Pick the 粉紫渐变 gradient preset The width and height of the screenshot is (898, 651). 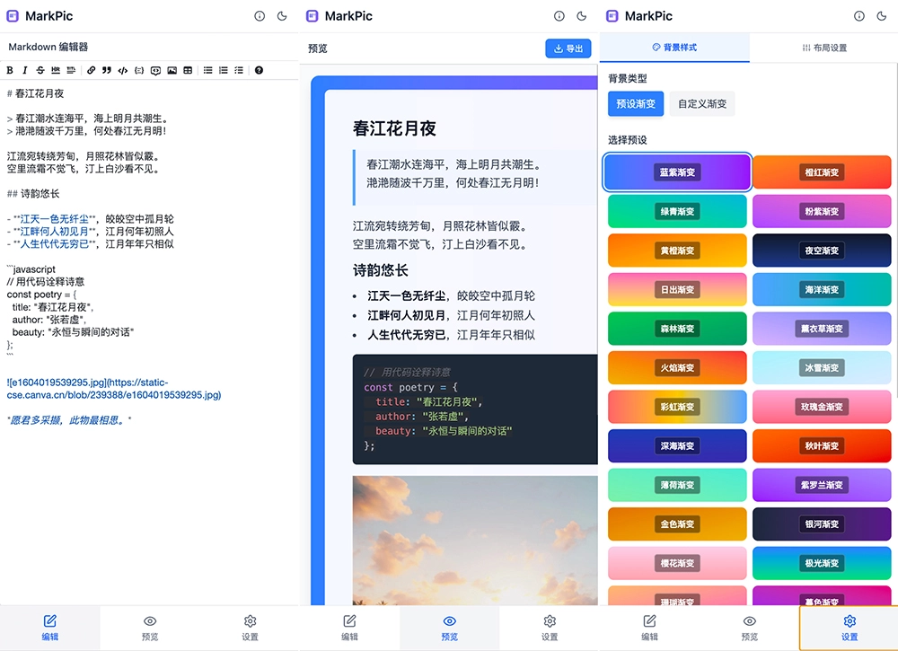[822, 211]
